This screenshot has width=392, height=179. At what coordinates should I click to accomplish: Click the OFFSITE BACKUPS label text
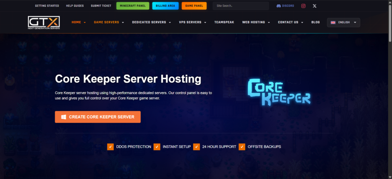point(264,147)
